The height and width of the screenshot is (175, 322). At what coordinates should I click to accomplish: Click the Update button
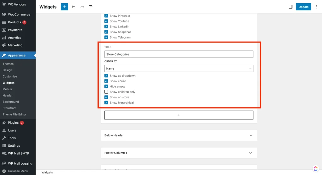coord(303,7)
